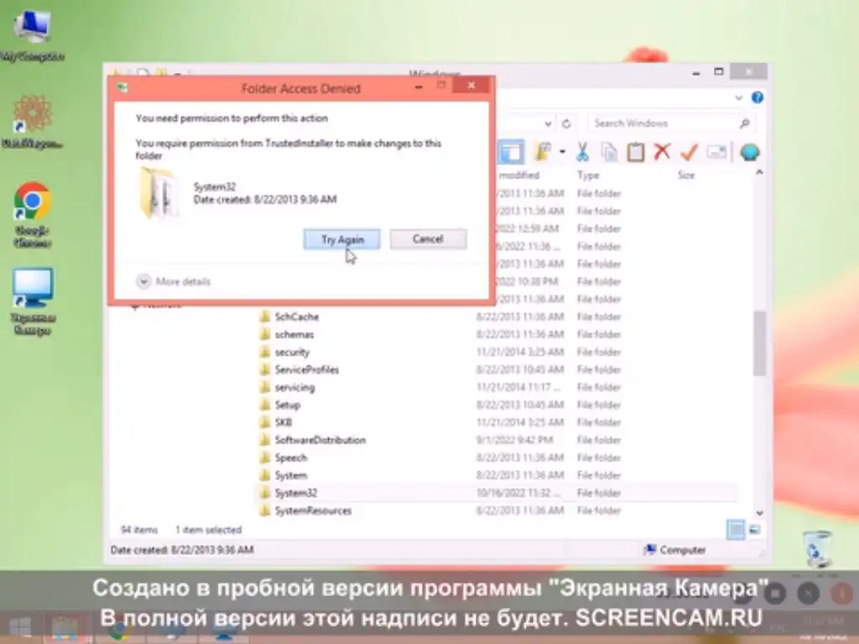
Task: Select the SKB folder
Action: (283, 423)
